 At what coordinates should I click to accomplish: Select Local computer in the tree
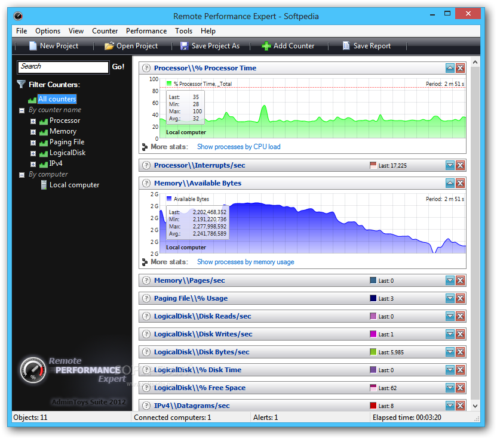74,185
